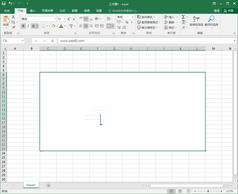This screenshot has height=194, width=238.
Task: Save the workbook with the floppy disk icon
Action: [x=4, y=3]
